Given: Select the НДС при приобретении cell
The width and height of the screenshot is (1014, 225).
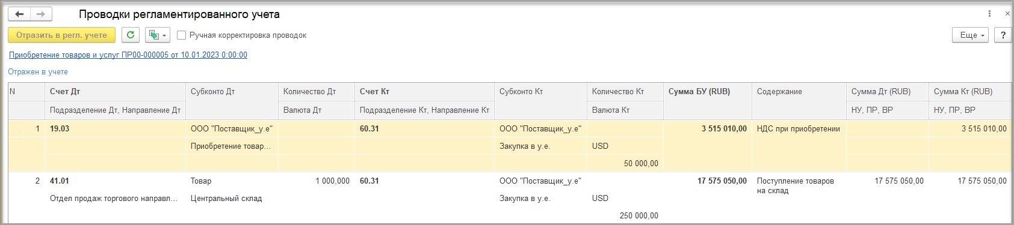Looking at the screenshot, I should point(799,128).
